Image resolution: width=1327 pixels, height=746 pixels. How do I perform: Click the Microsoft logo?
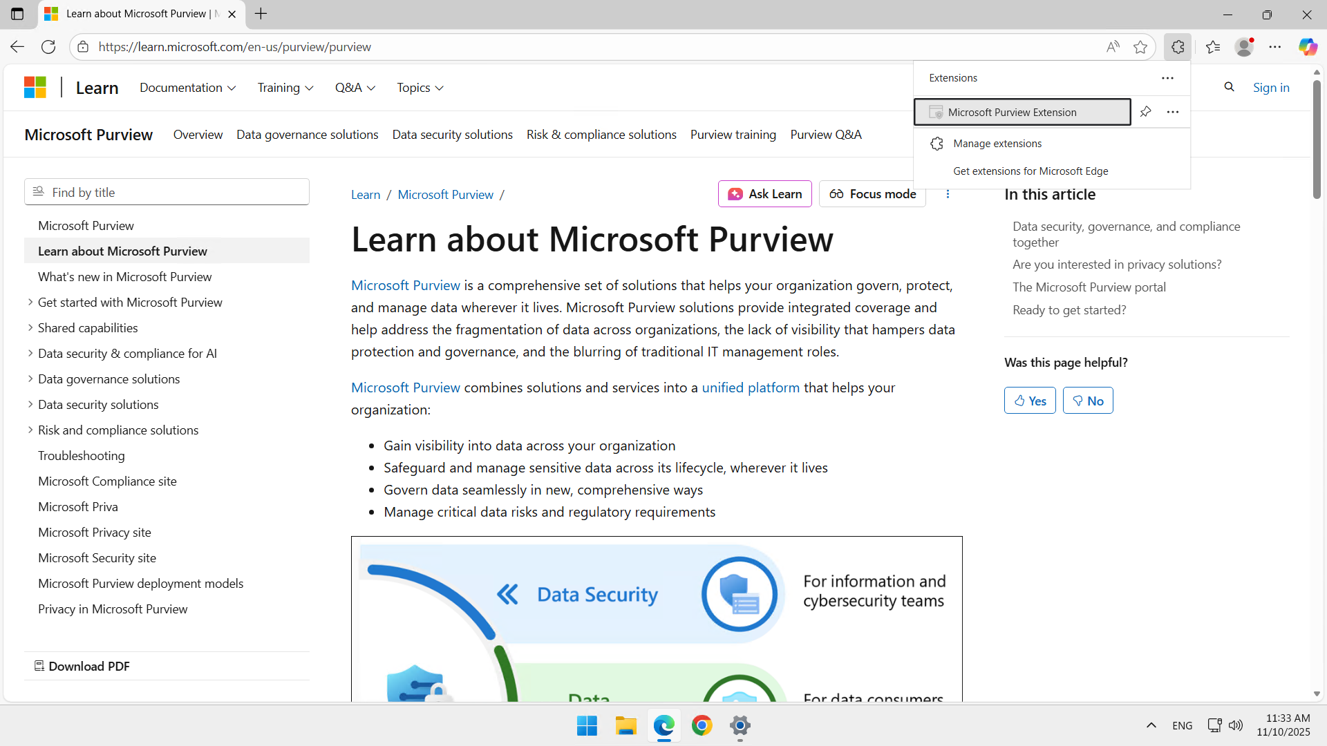(x=35, y=88)
